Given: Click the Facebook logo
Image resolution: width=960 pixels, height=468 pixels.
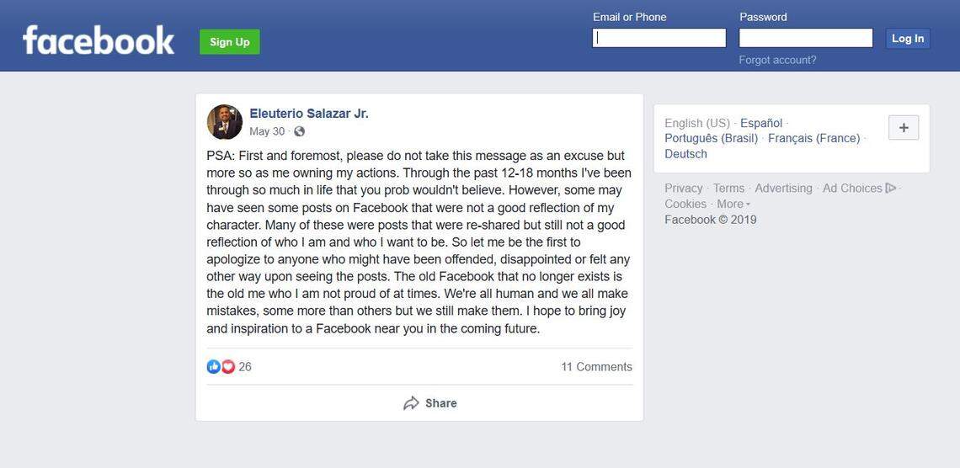Looking at the screenshot, I should [x=99, y=40].
